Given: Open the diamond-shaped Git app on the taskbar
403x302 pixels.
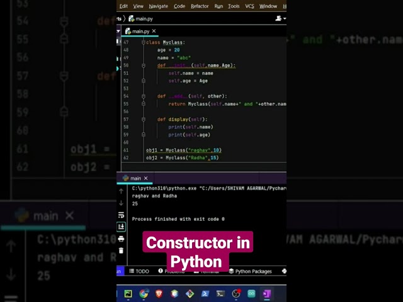Looking at the screenshot, I should pos(190,294).
